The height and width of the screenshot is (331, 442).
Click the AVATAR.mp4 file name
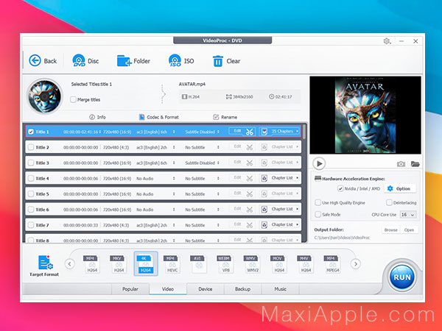pyautogui.click(x=192, y=84)
